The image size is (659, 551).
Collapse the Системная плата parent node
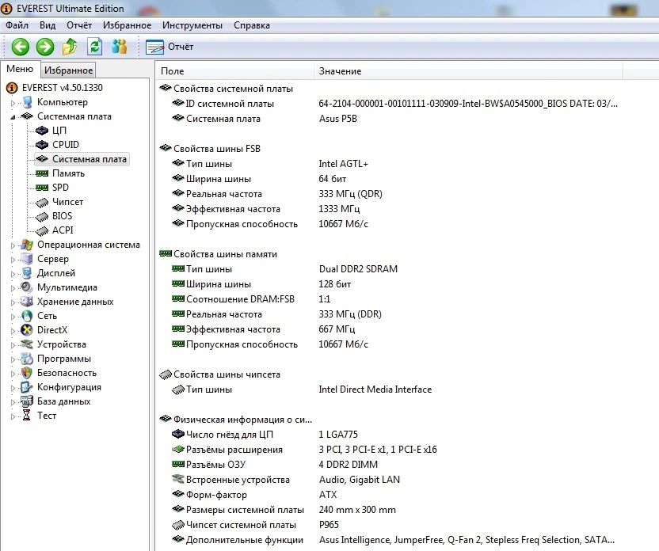13,116
